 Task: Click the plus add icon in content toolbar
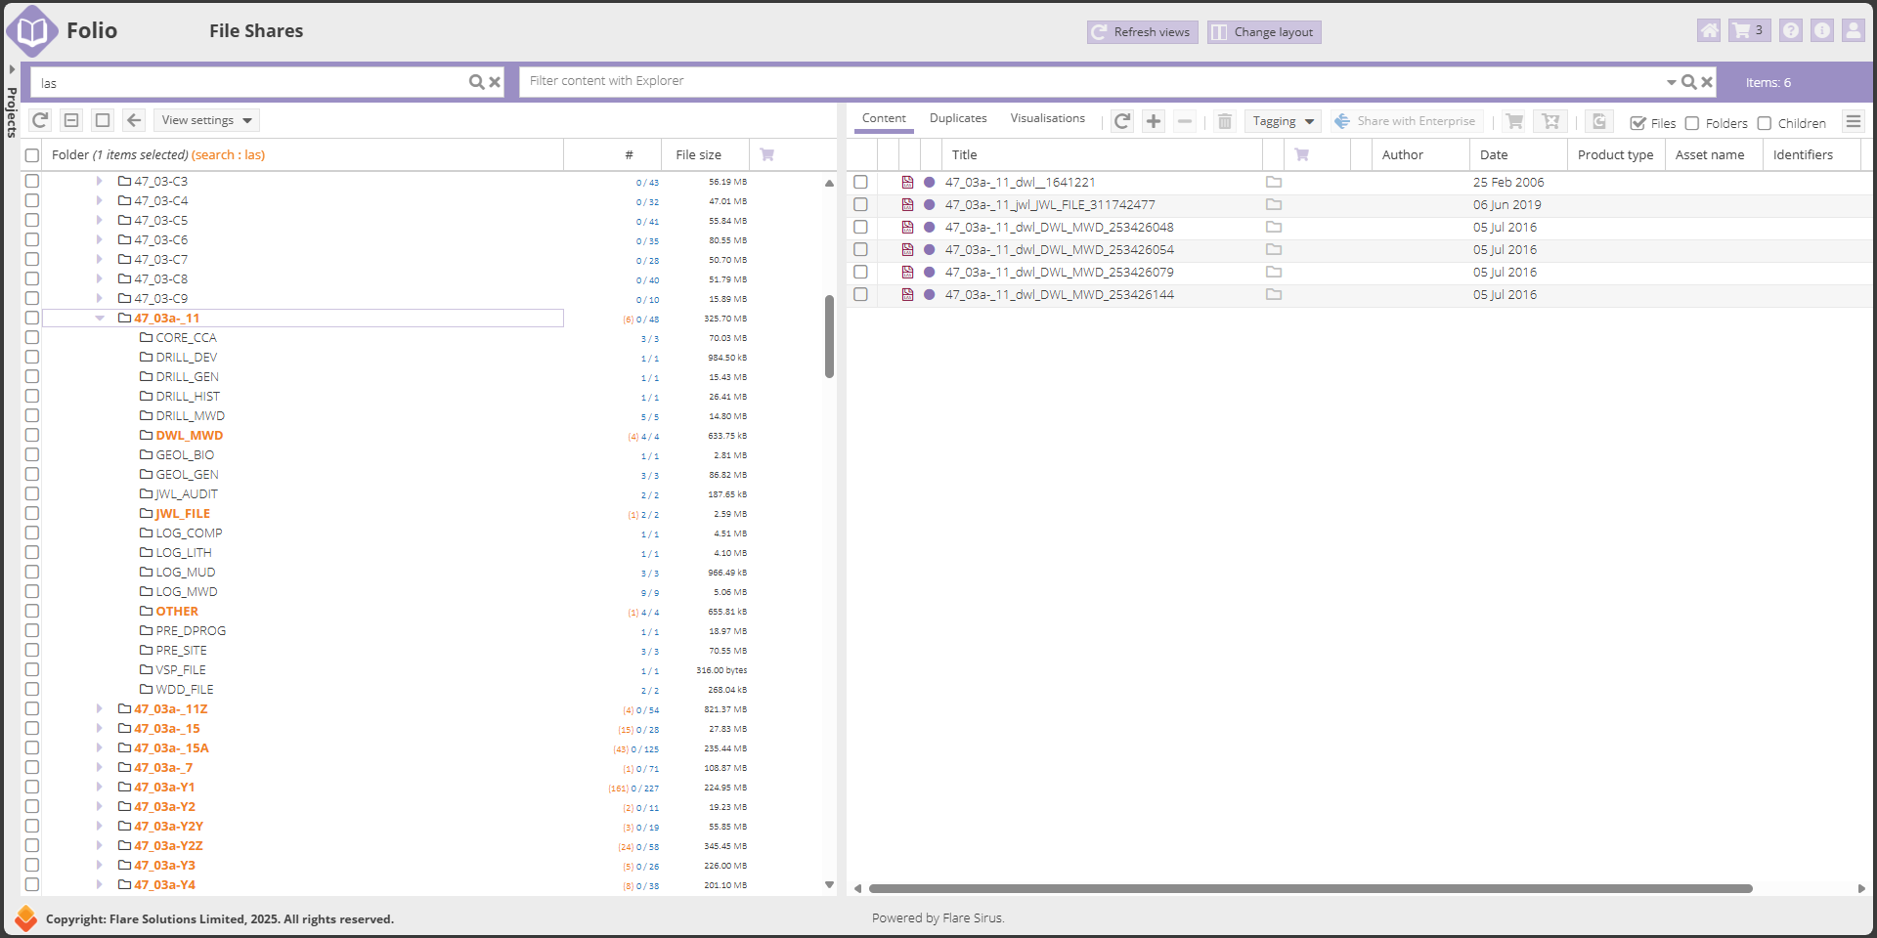[x=1154, y=121]
